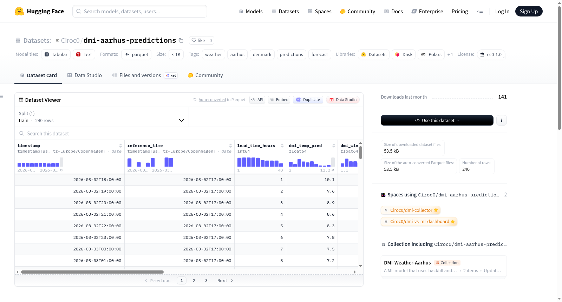Copy dataset name with the copy icon
This screenshot has height=302, width=562.
tap(181, 40)
